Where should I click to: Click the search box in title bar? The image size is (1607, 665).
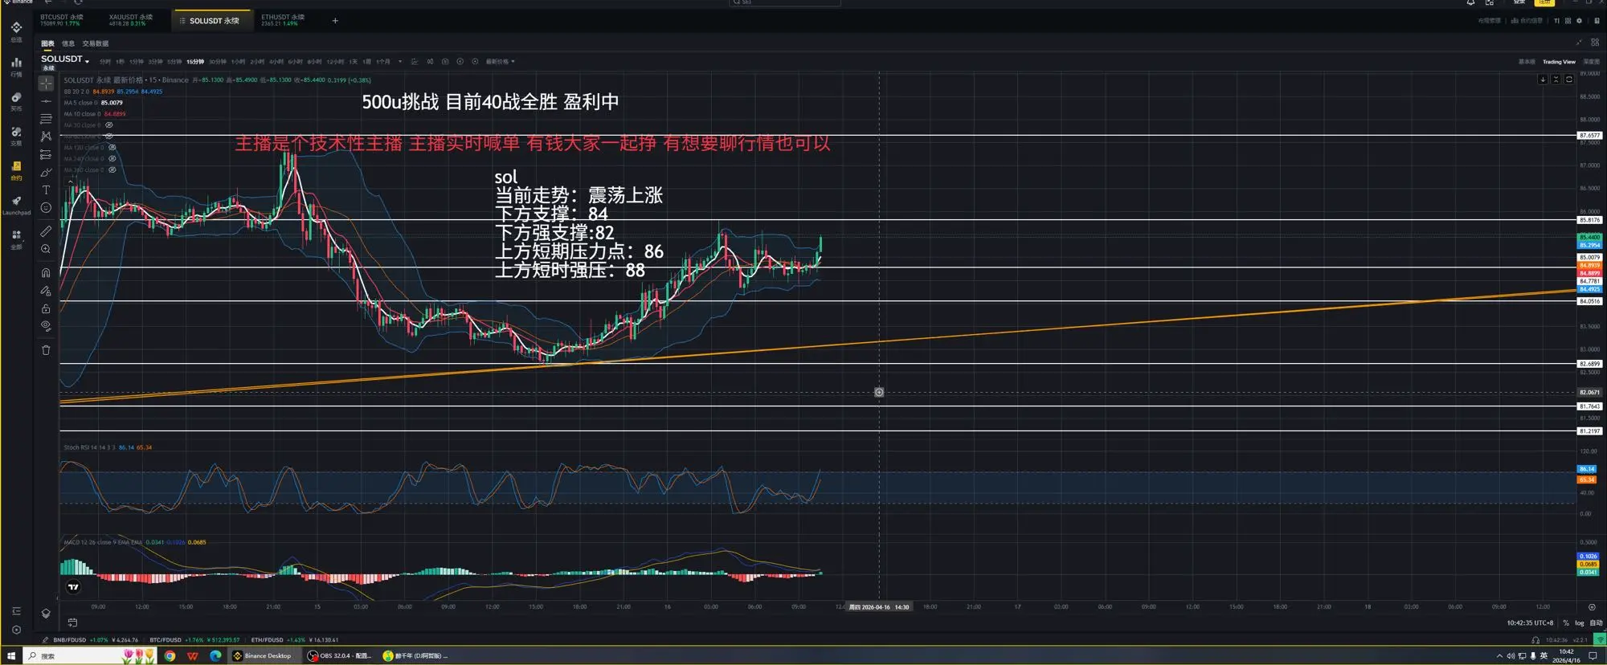[784, 2]
